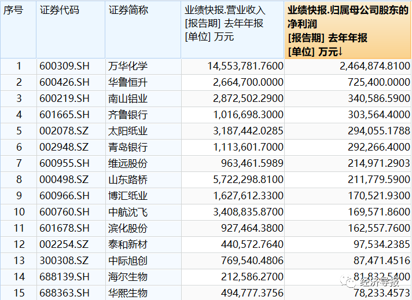Click net profit value 725,400.0000
The image size is (412, 300).
pos(379,82)
